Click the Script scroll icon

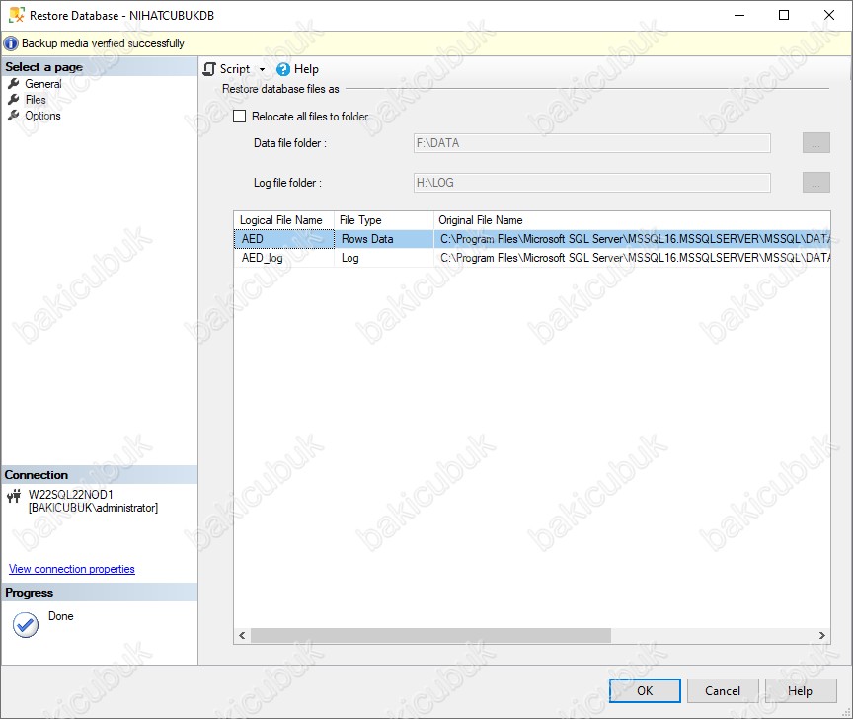[x=209, y=69]
